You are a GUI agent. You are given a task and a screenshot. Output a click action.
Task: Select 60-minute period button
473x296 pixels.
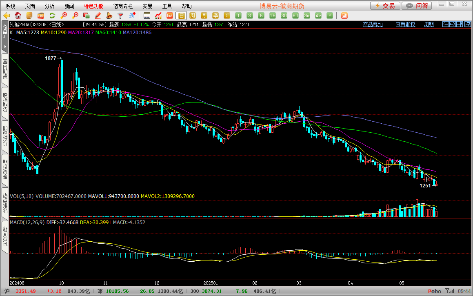pos(295,16)
